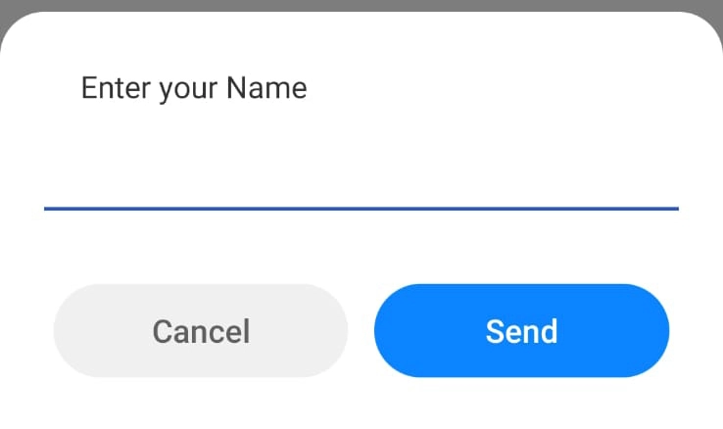Click the "Enter your Name" label
The image size is (723, 429).
[x=194, y=88]
